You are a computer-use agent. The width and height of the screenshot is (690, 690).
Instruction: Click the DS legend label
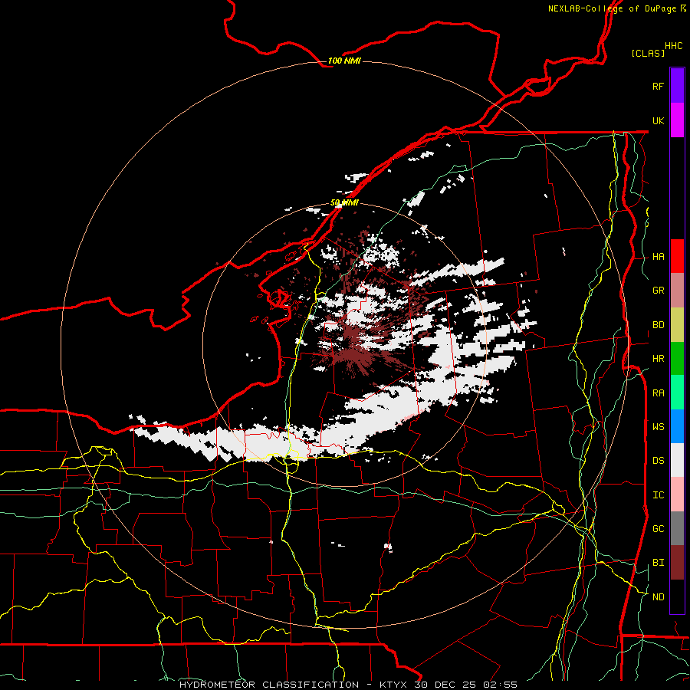pyautogui.click(x=658, y=460)
